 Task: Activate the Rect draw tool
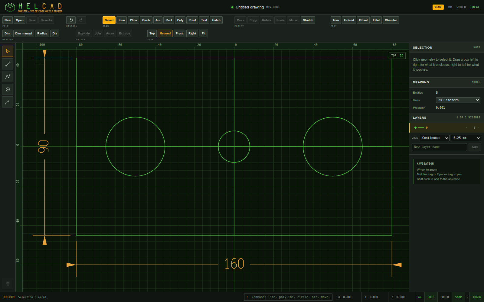coord(169,20)
